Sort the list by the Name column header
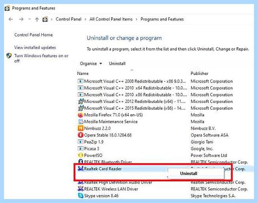The width and height of the screenshot is (258, 203). tap(83, 74)
